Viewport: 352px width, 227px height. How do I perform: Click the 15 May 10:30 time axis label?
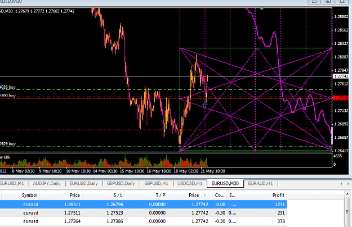click(132, 171)
